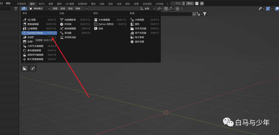This screenshot has height=135, width=279.
Task: Pick the 视频序列编辑器 clapper icon
Action: pyautogui.click(x=25, y=55)
